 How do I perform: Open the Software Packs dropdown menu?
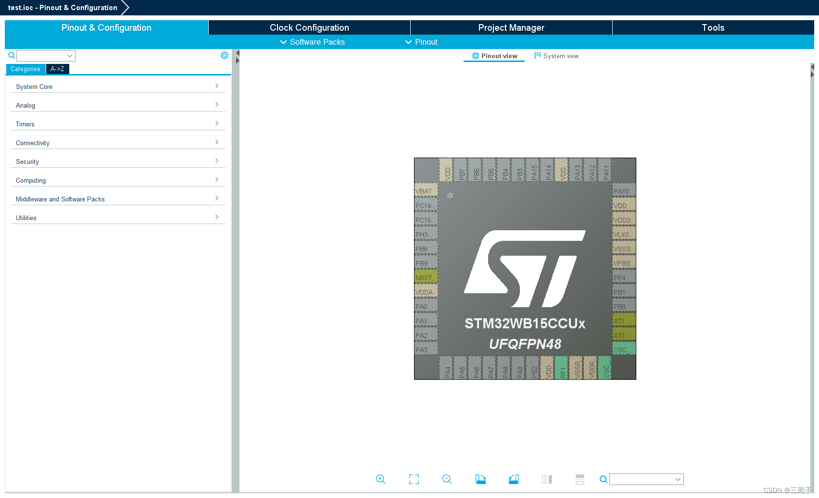pos(313,42)
